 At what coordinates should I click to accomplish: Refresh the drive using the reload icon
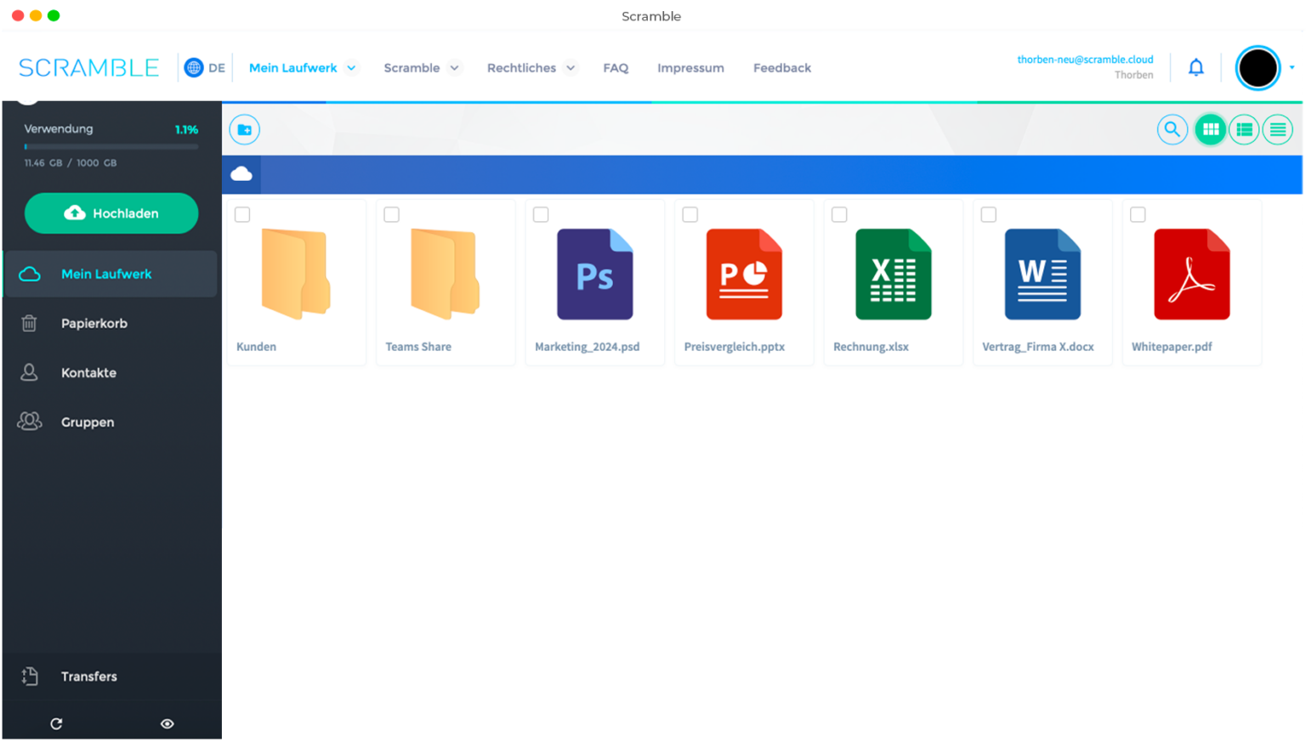pos(56,723)
